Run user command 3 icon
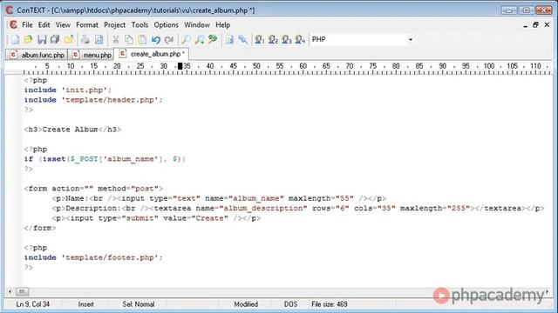The height and width of the screenshot is (313, 558). [287, 39]
